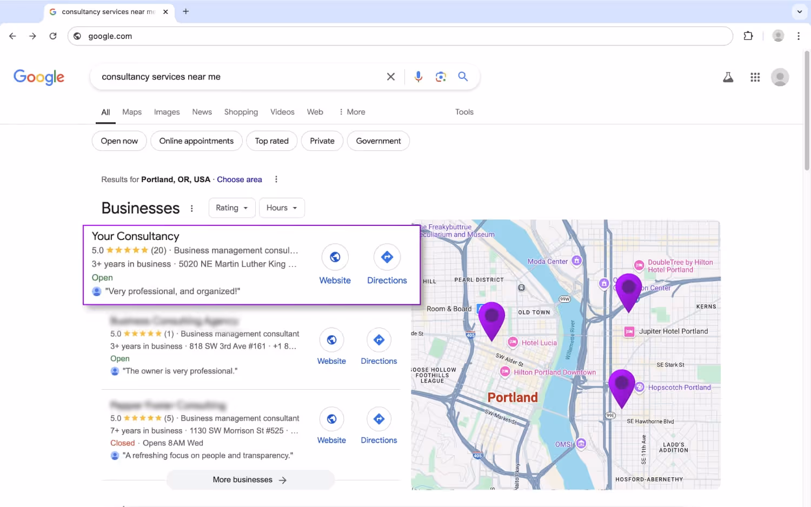811x507 pixels.
Task: Click Hilton Portland Downtown on the map
Action: coord(555,372)
